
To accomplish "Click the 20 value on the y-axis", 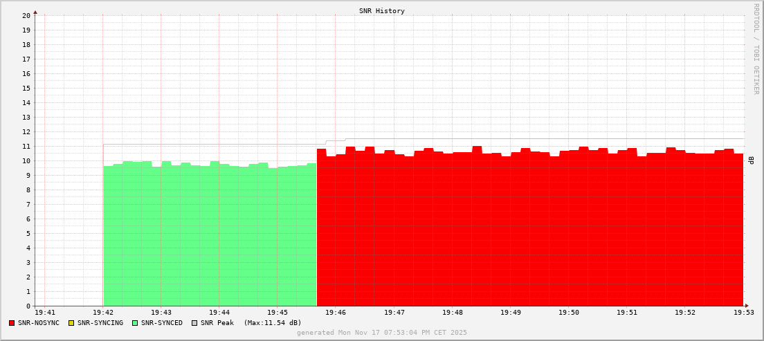I will (26, 15).
